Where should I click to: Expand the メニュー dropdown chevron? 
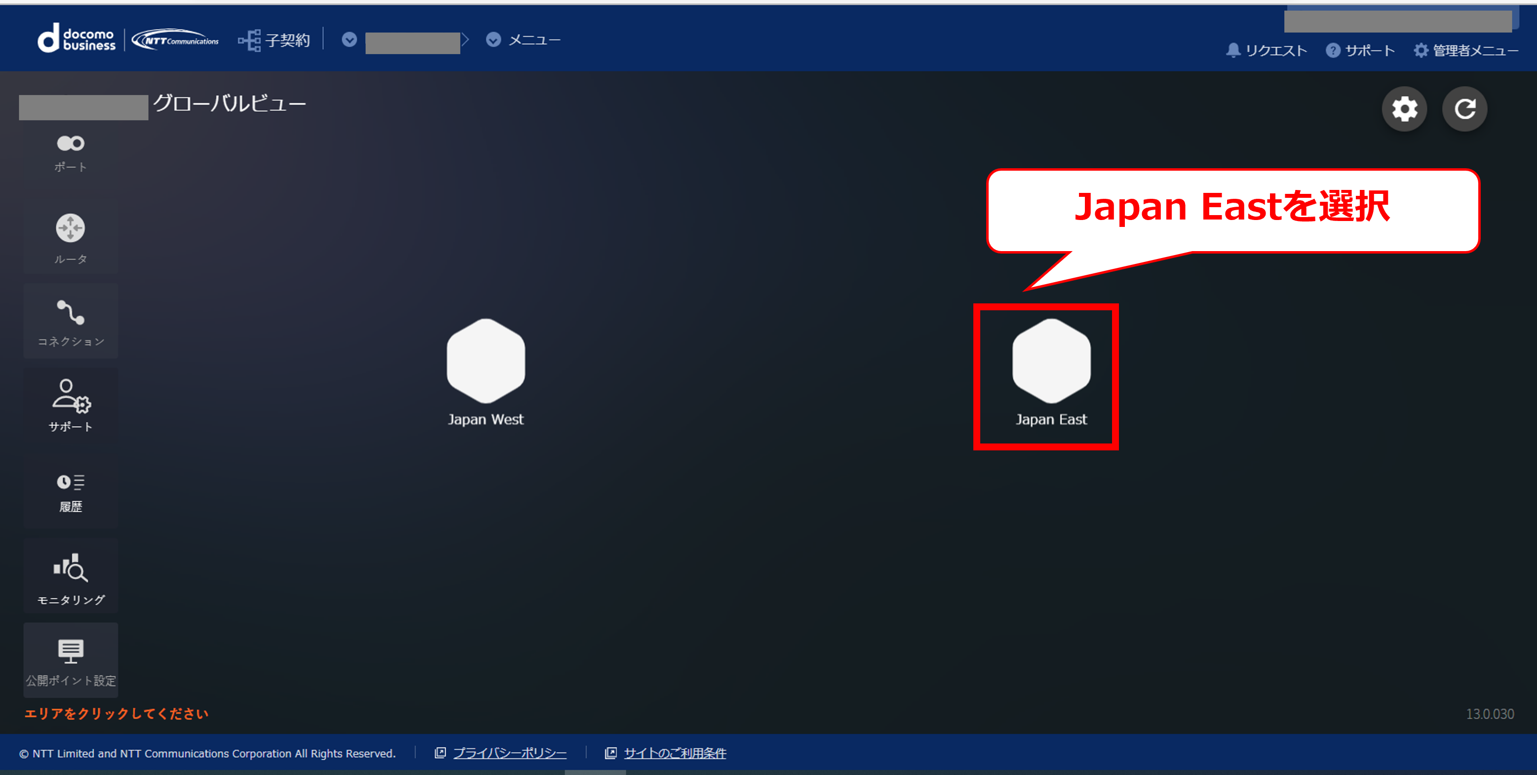click(x=494, y=39)
